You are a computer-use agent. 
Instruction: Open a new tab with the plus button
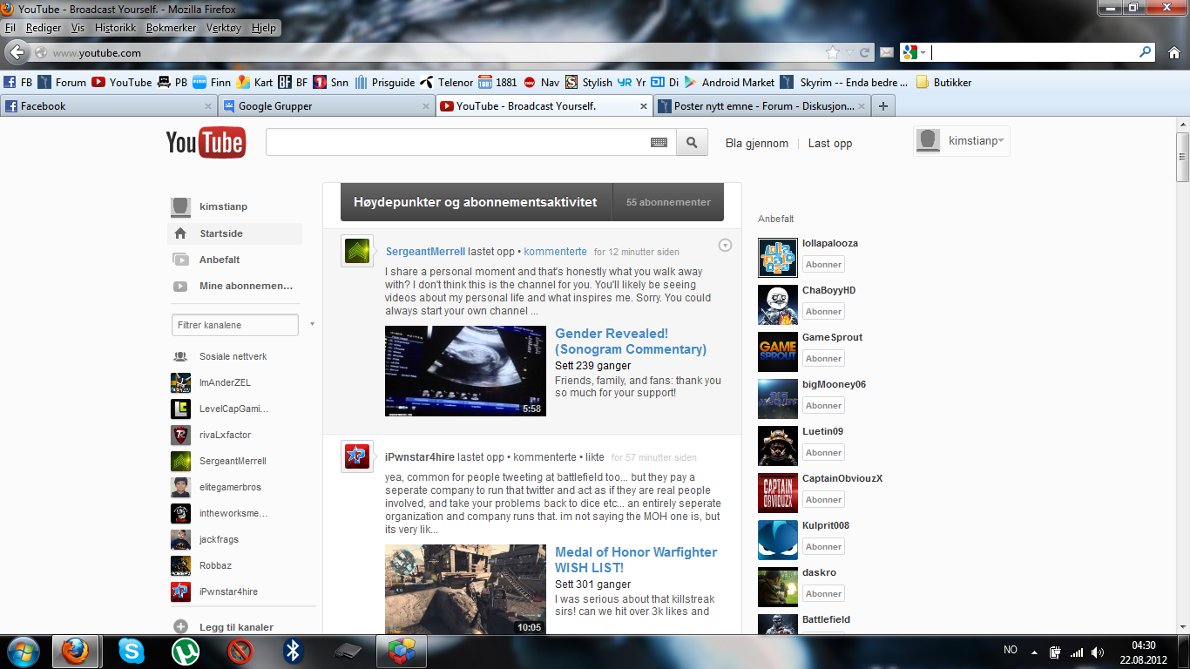(x=883, y=106)
